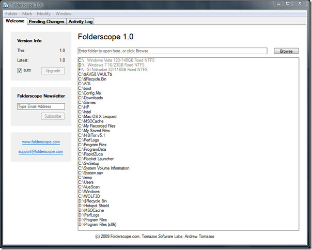Select the C:\boot folder entry
312x250 pixels.
tap(85, 88)
